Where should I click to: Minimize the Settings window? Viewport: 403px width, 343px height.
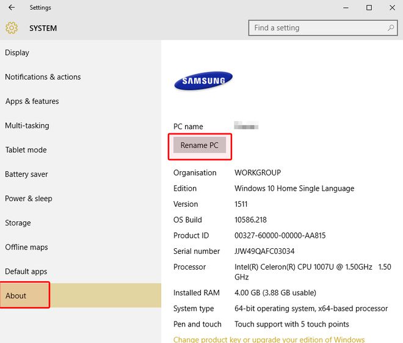346,8
